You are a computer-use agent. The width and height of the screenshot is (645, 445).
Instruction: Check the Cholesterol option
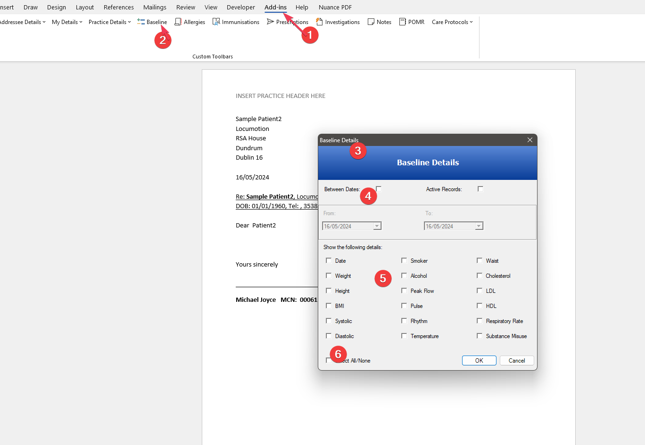pos(480,275)
